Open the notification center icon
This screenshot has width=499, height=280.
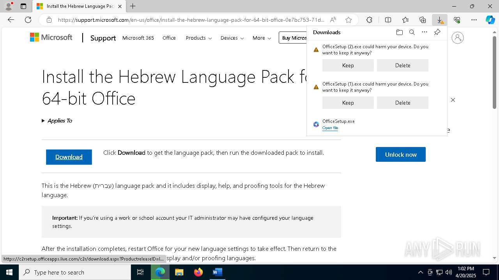[486, 272]
